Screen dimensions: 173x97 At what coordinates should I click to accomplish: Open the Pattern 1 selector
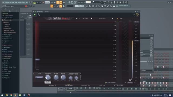(x=79, y=6)
